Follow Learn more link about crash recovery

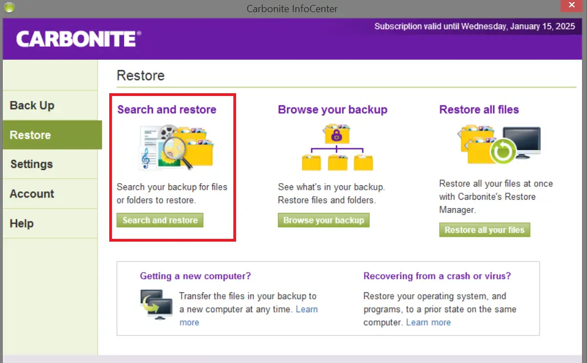[428, 323]
